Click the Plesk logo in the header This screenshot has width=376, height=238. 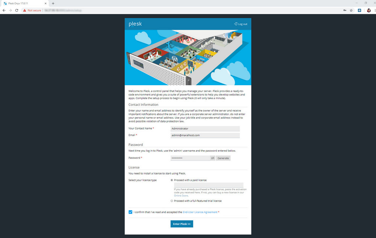click(135, 24)
